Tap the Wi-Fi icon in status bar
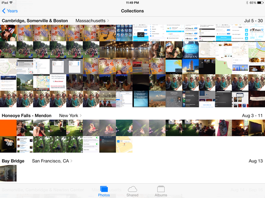This screenshot has height=198, width=265. pos(11,3)
